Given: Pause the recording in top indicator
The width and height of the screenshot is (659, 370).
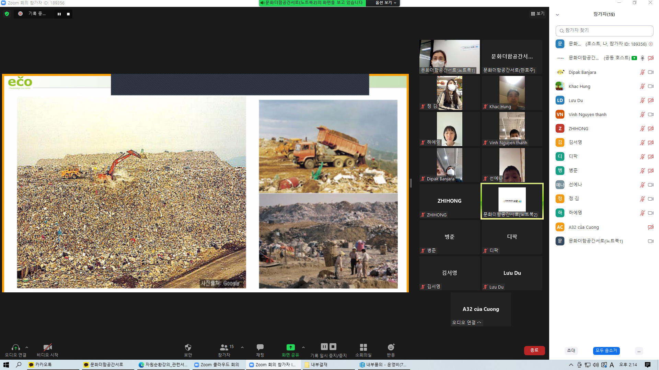Looking at the screenshot, I should (x=59, y=14).
